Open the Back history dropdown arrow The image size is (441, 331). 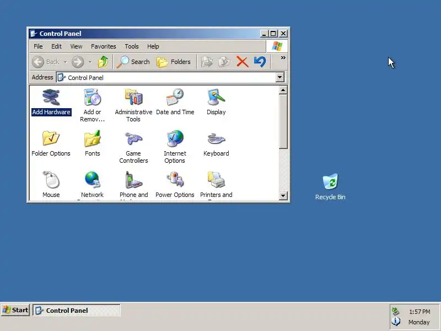(65, 62)
